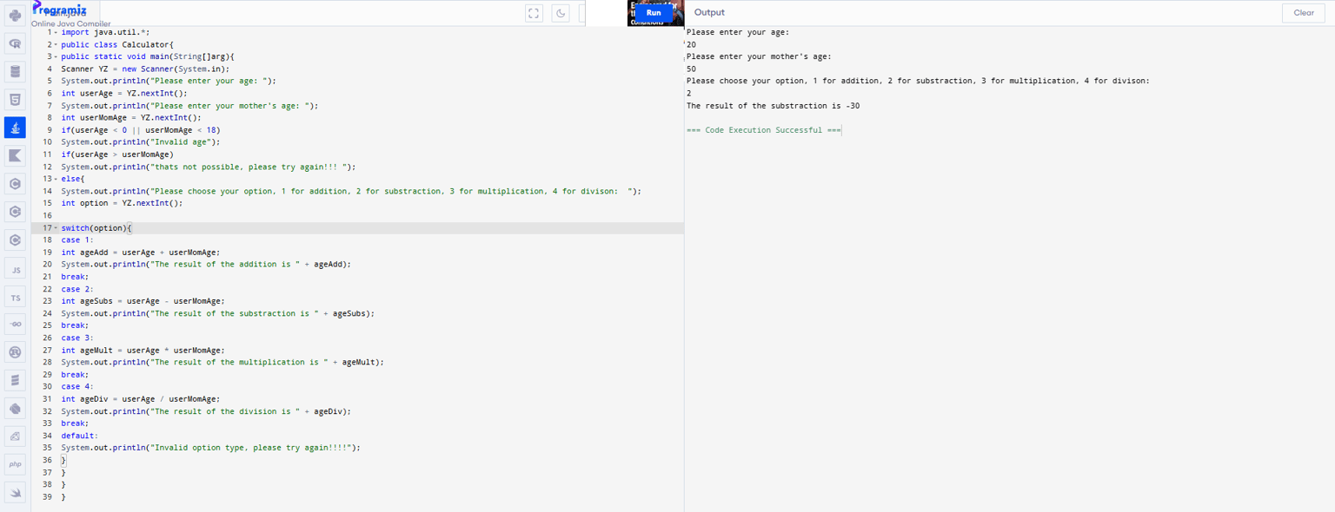Screen dimensions: 1335x512
Task: Click the 'int userAge = YZ.nextInt();' line
Action: coord(124,93)
